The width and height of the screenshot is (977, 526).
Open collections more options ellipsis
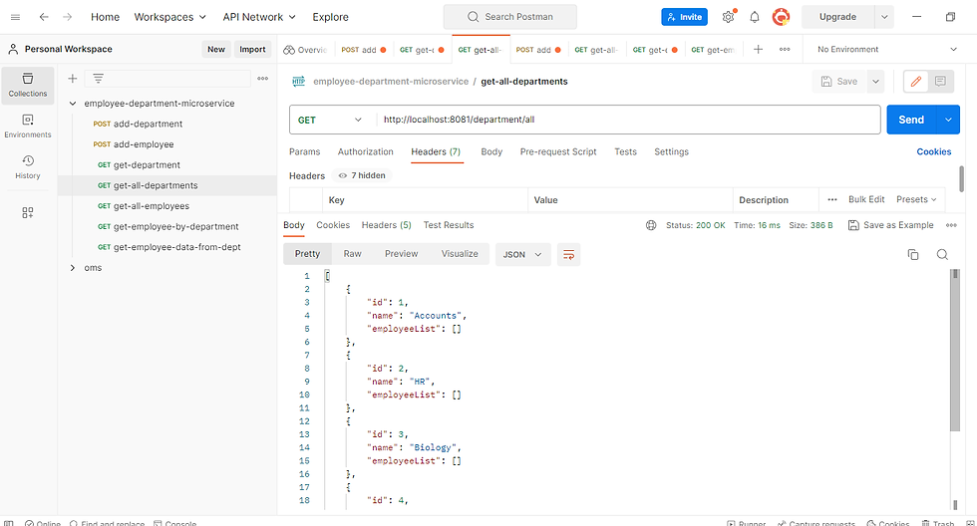tap(263, 79)
